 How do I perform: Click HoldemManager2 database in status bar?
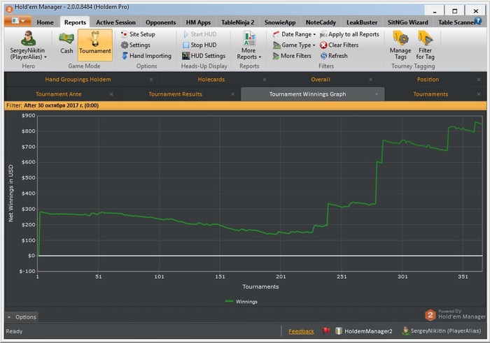[363, 331]
